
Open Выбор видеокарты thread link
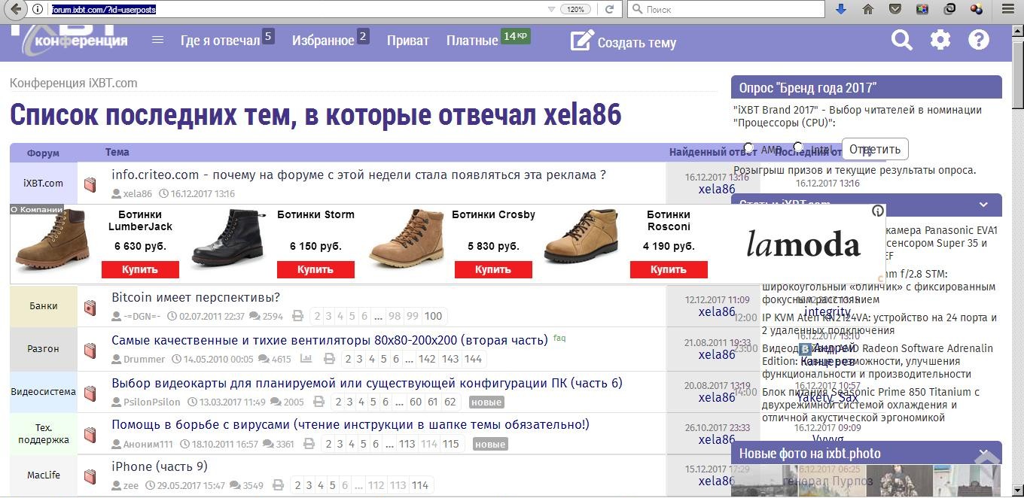coord(367,383)
